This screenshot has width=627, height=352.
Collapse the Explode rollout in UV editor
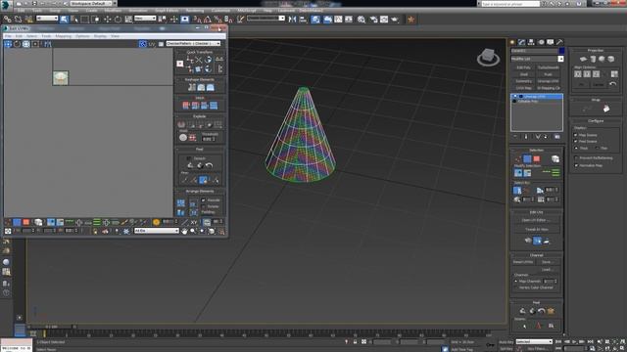click(200, 116)
